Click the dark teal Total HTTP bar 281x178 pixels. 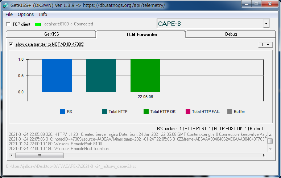coord(101,76)
